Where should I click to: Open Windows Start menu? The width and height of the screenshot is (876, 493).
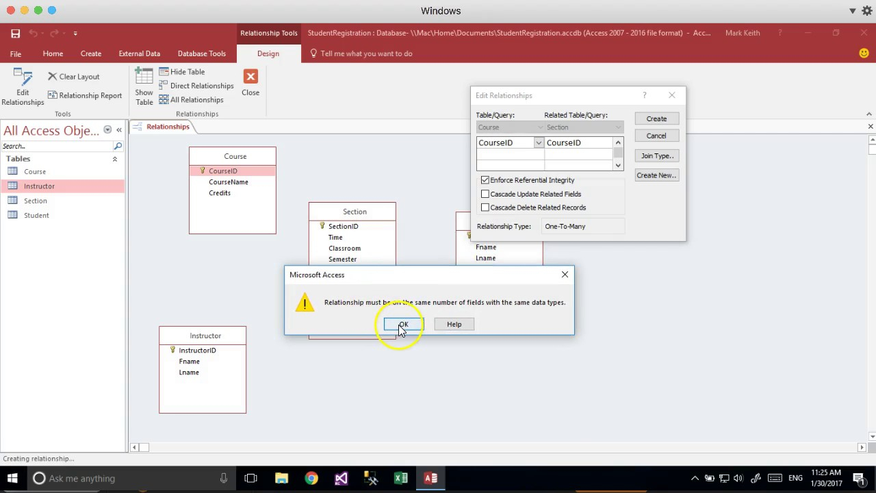point(12,479)
